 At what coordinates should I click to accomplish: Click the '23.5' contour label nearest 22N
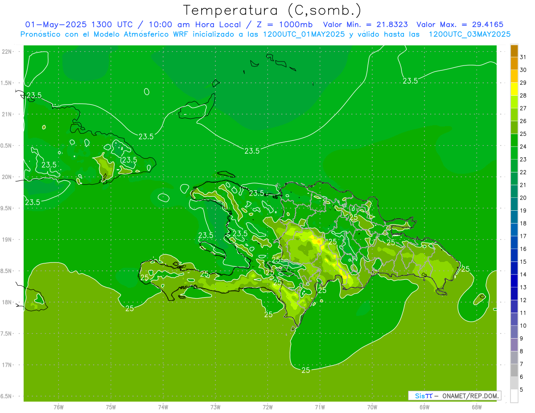pyautogui.click(x=410, y=81)
